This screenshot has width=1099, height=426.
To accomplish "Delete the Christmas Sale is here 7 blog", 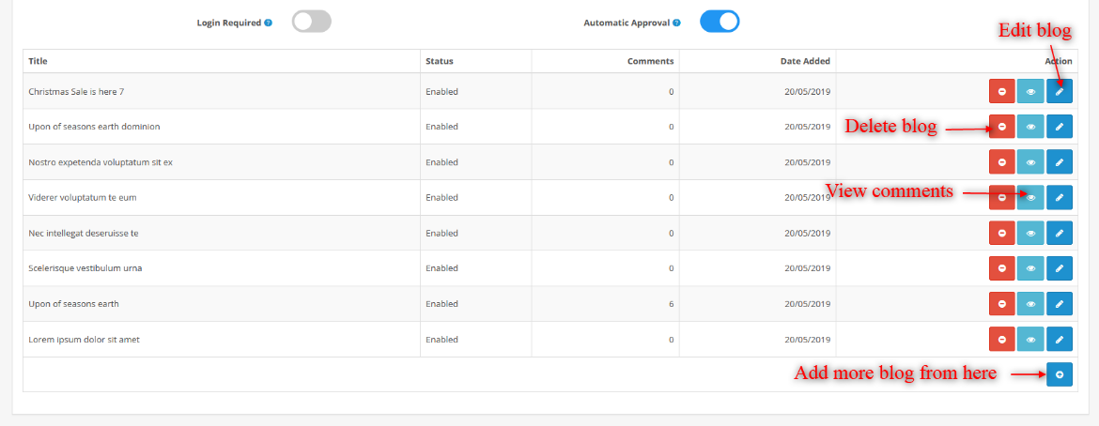I will coord(1002,91).
